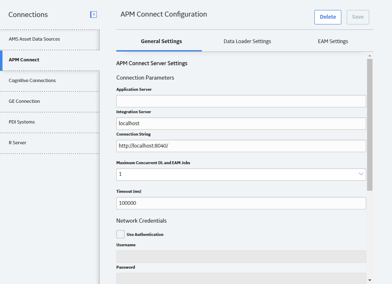The width and height of the screenshot is (392, 284).
Task: Open PDI Systems entry
Action: [x=50, y=122]
